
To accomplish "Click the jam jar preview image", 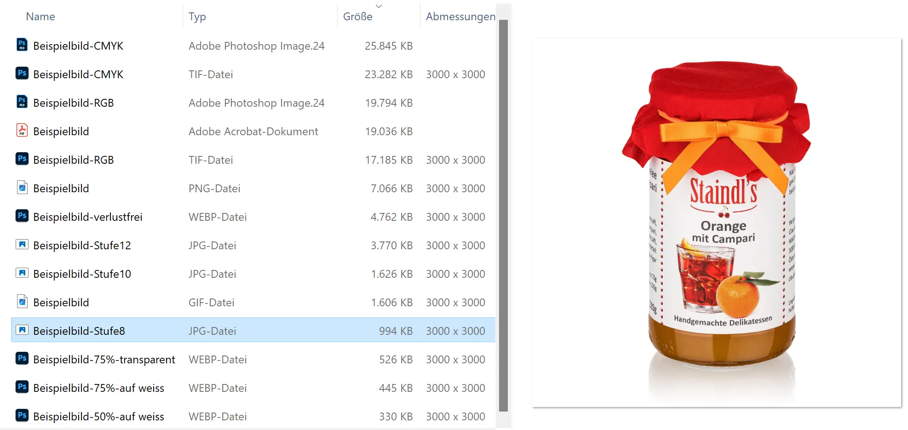I will point(716,223).
